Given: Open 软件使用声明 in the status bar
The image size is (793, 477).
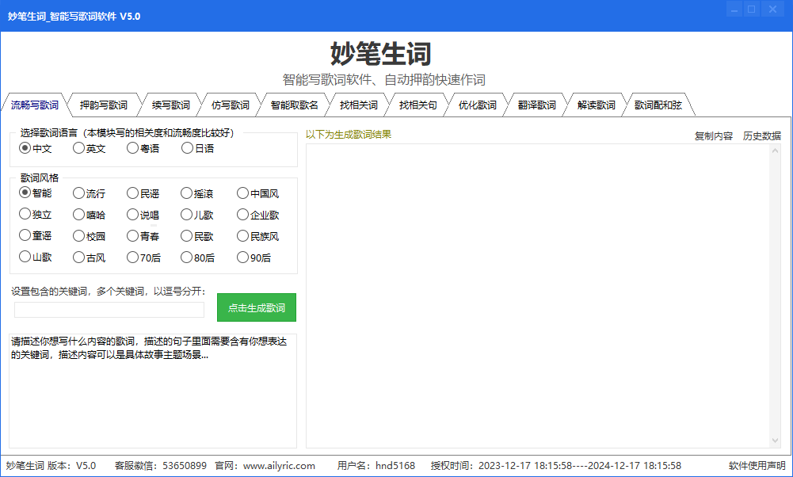Looking at the screenshot, I should (x=757, y=466).
